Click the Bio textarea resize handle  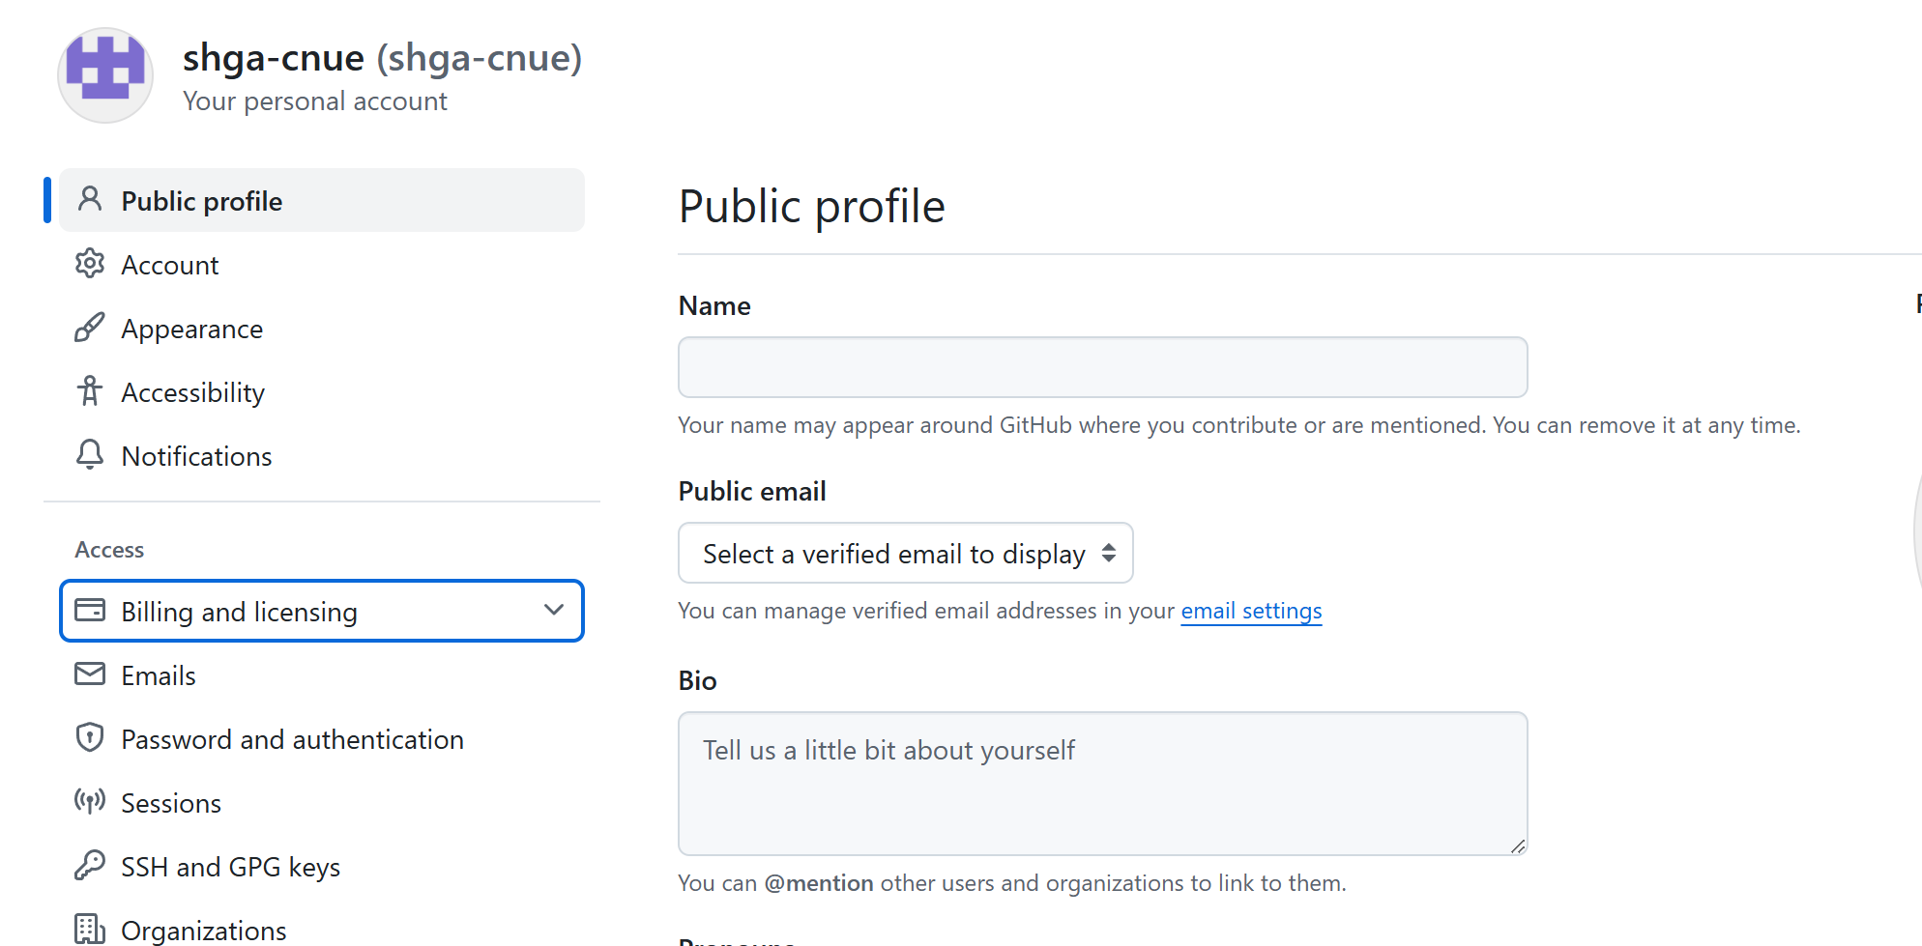pos(1518,846)
